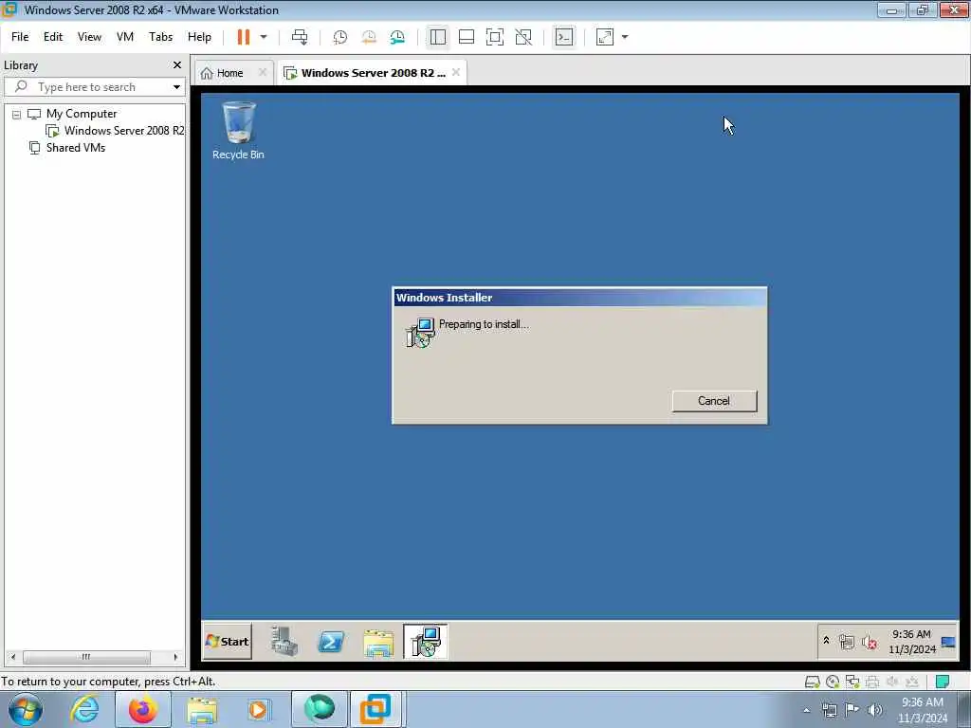Open the View menu
Screen dimensions: 971x728
click(89, 37)
